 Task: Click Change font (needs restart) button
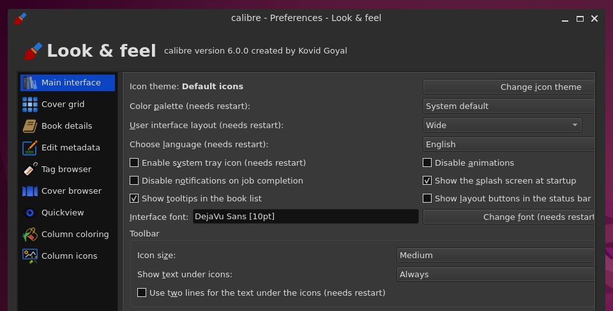click(508, 217)
